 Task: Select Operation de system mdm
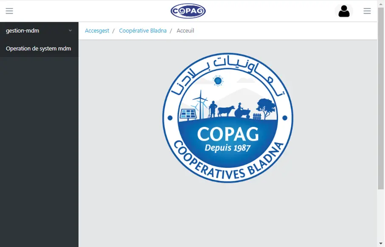pyautogui.click(x=39, y=48)
